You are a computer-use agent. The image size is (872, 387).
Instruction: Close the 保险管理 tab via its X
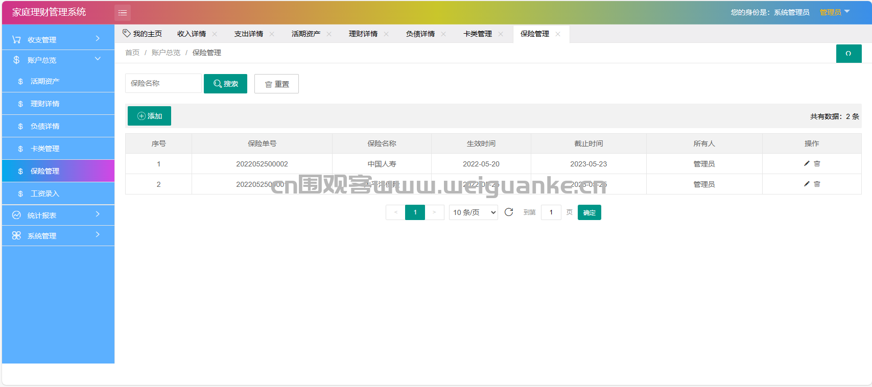click(558, 34)
